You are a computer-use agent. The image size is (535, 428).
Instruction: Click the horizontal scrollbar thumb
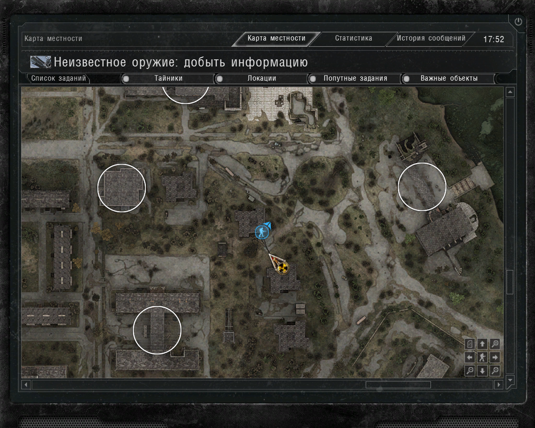[398, 384]
